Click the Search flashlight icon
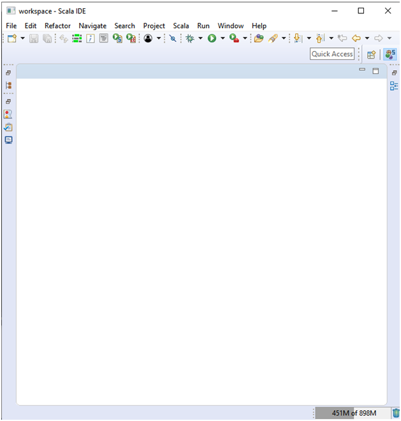401x421 pixels. [273, 38]
